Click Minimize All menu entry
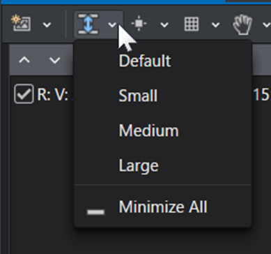 tap(163, 207)
